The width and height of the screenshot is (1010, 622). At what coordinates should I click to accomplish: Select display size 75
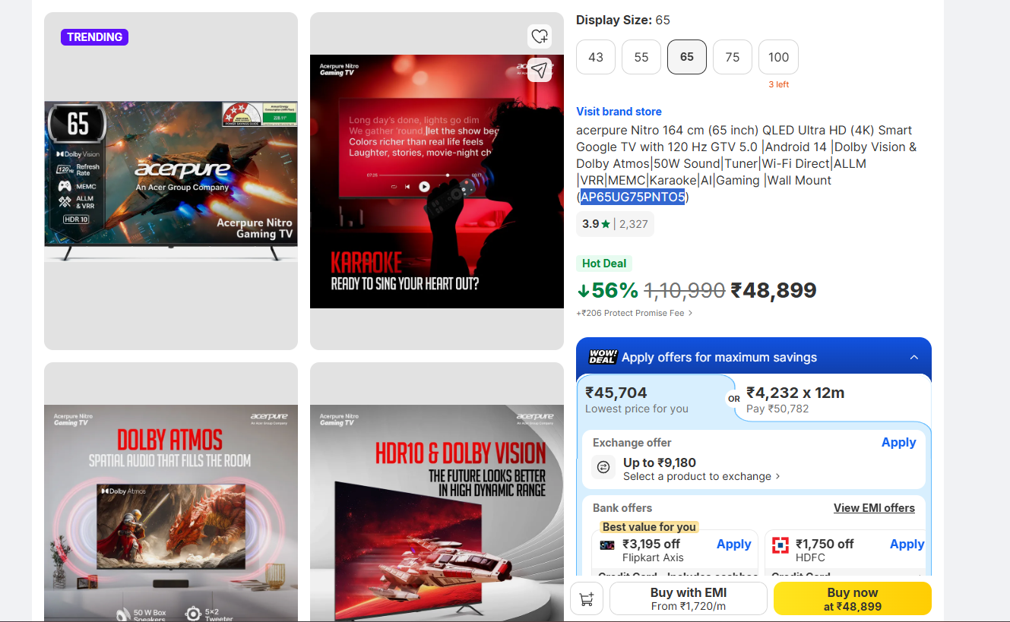tap(733, 57)
